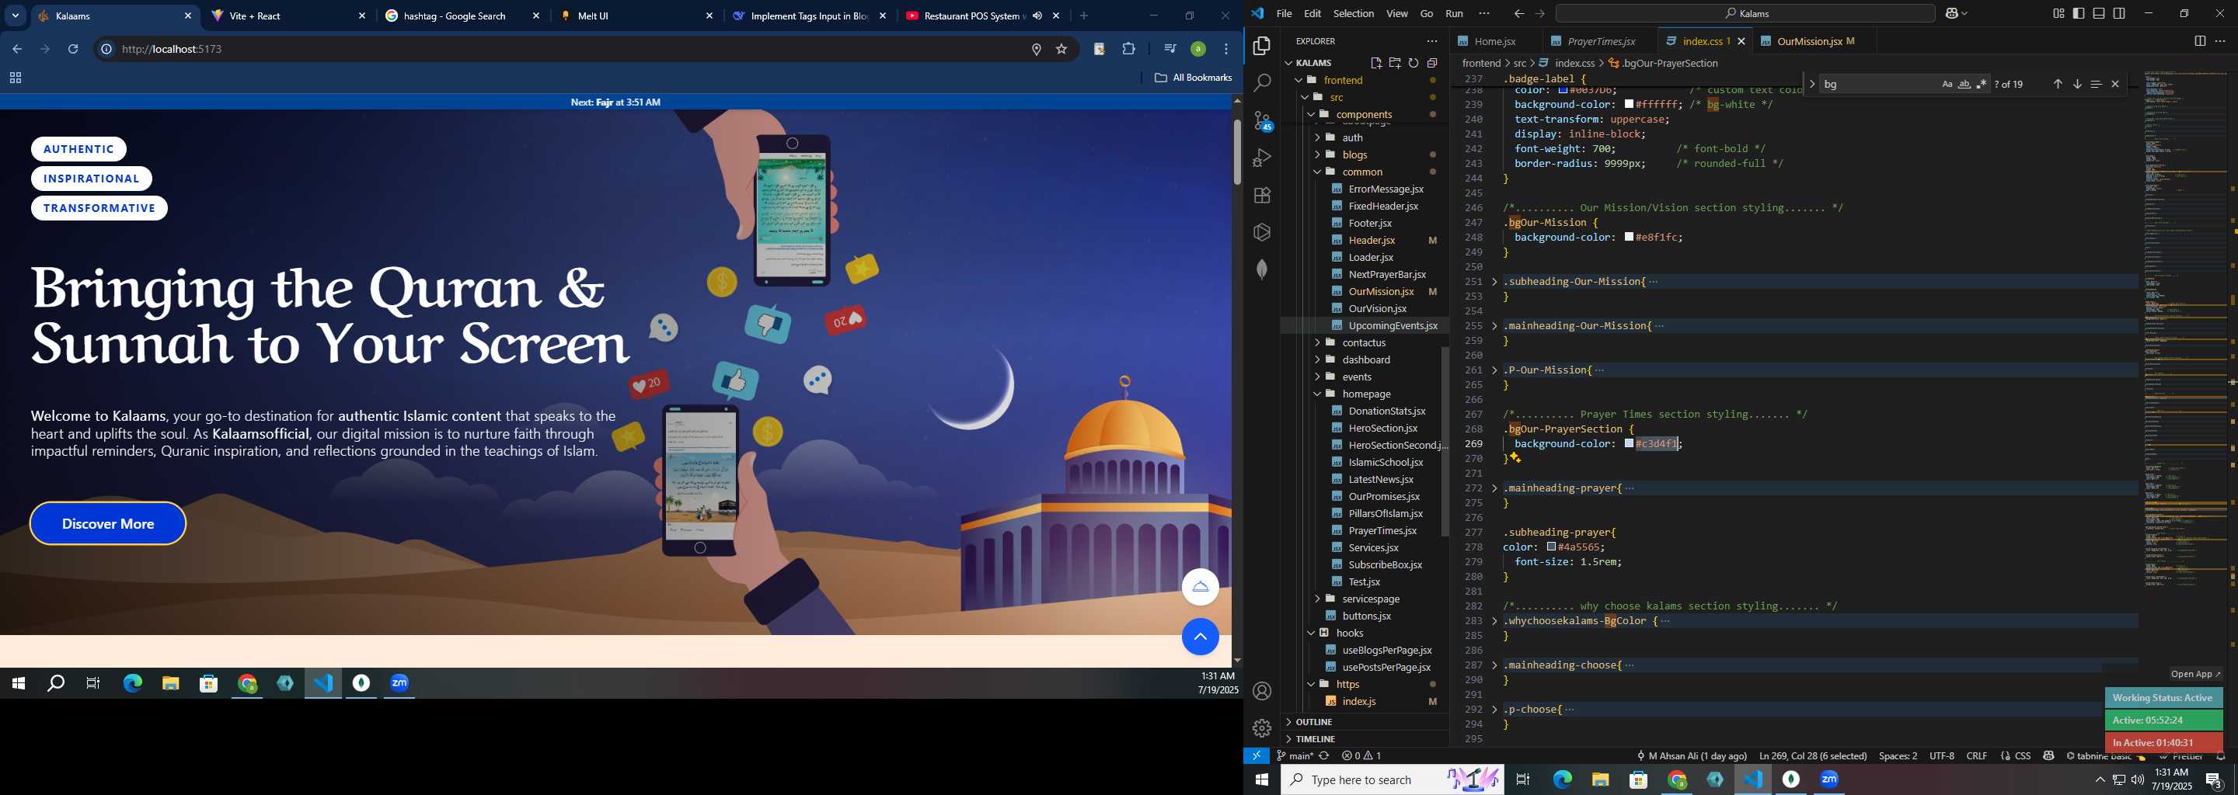Open the Selection menu

tap(1353, 14)
